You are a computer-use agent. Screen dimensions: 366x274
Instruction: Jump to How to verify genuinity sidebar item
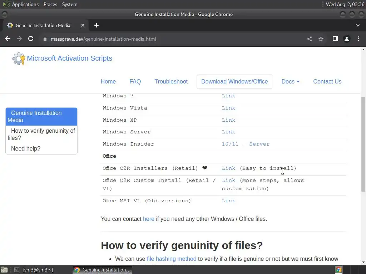click(41, 134)
